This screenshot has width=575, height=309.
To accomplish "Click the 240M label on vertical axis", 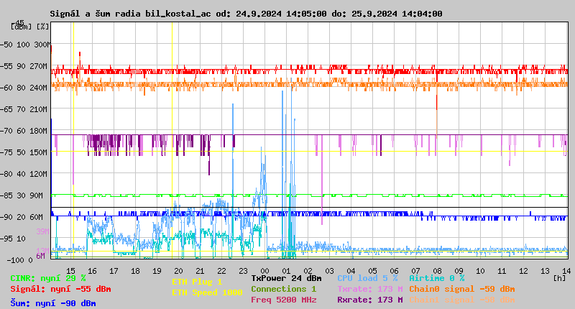I will click(38, 88).
